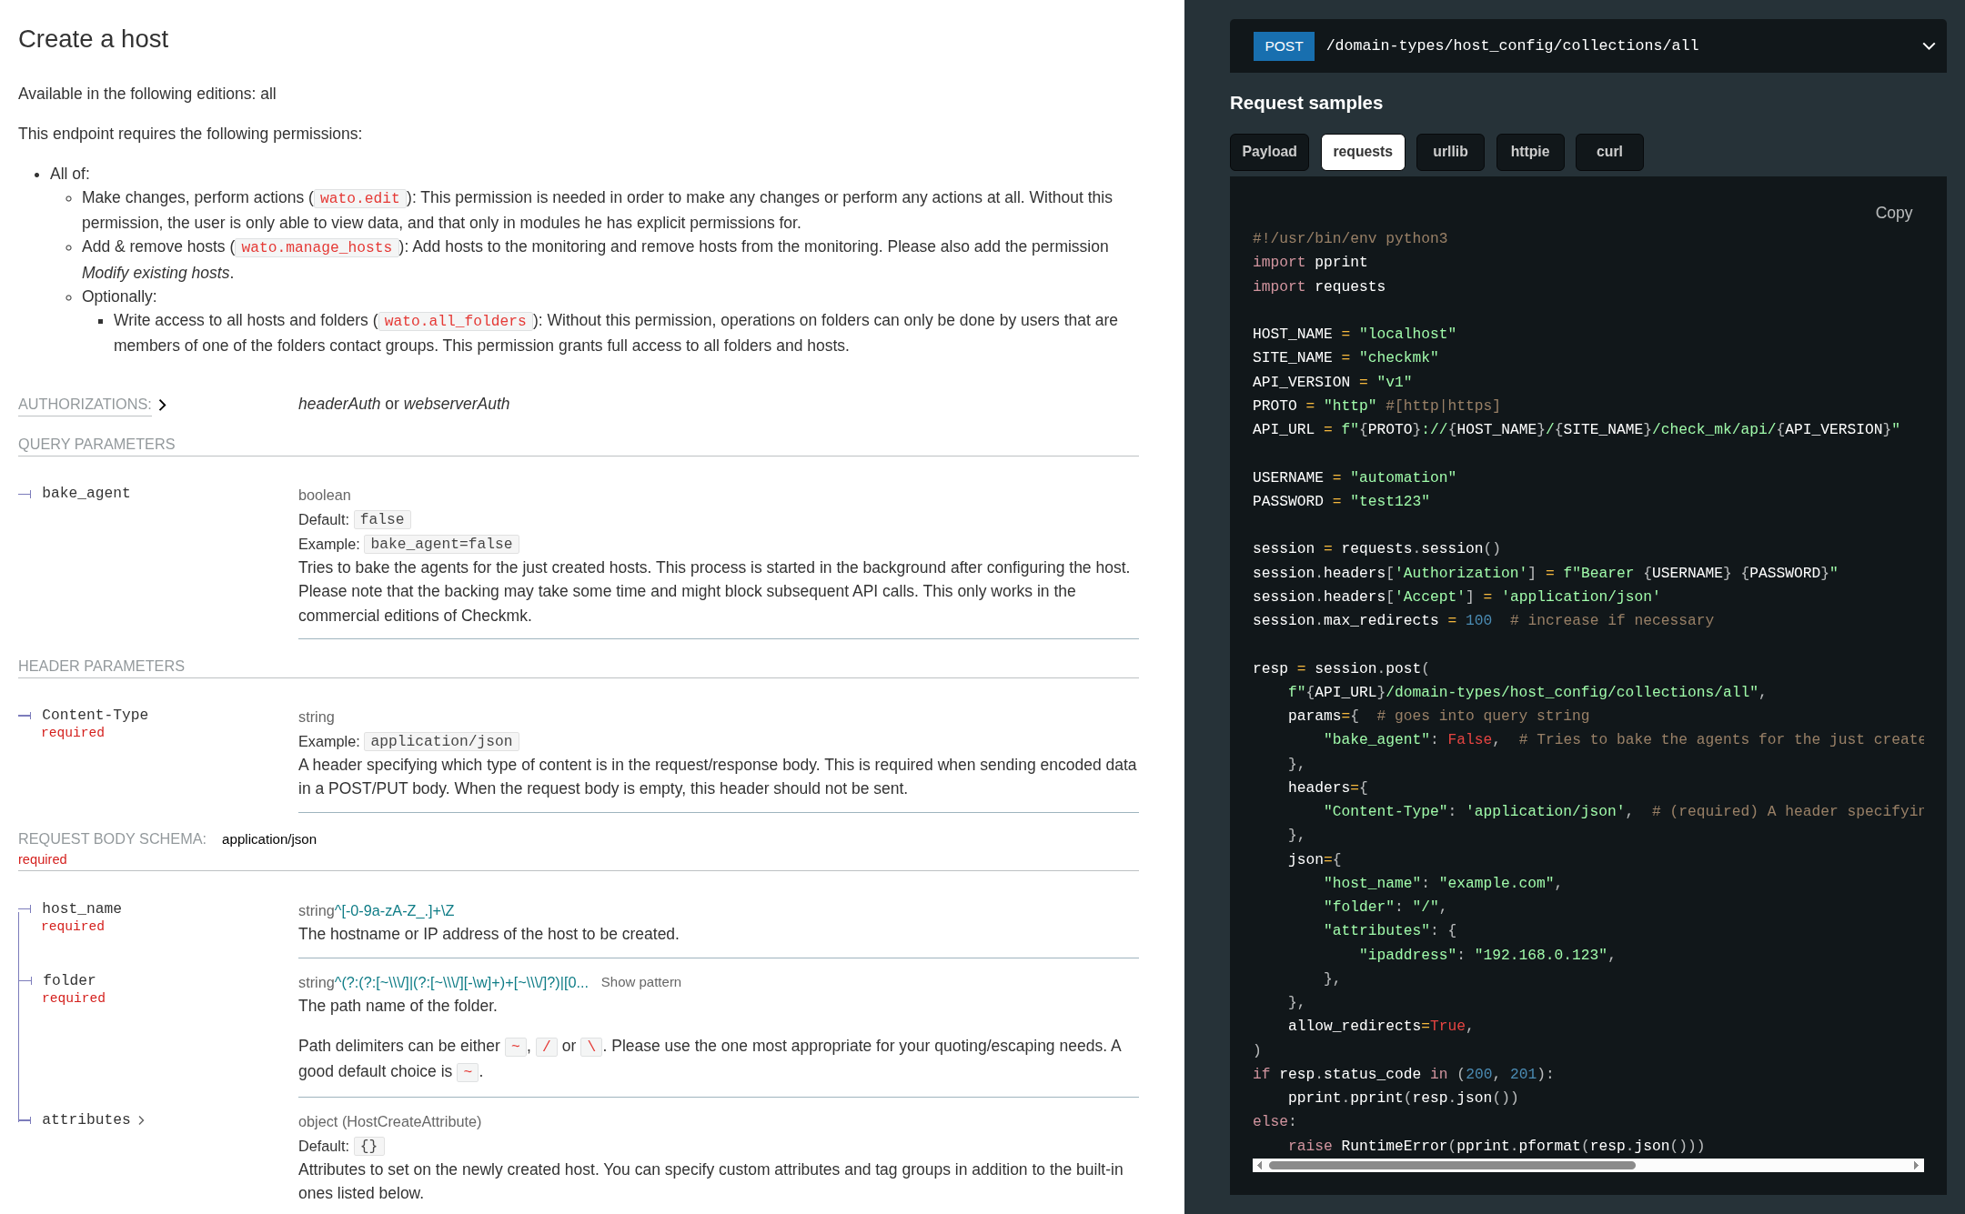Click the blue POST method badge
The width and height of the screenshot is (1965, 1214).
(x=1283, y=45)
